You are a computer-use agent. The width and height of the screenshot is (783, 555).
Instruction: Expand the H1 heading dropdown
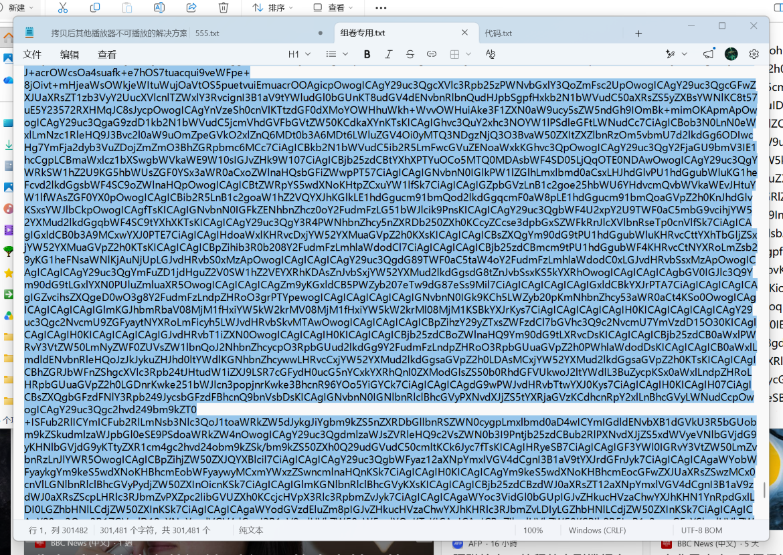pos(300,54)
